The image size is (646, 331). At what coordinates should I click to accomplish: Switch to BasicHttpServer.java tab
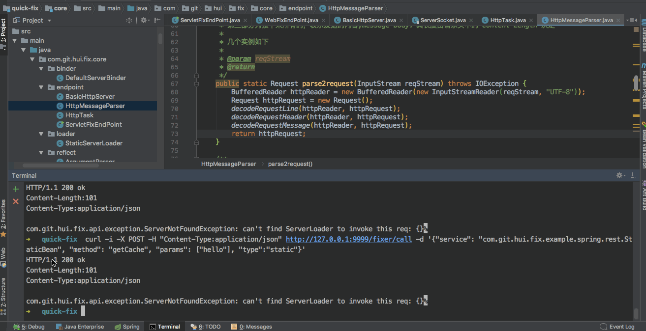[369, 20]
